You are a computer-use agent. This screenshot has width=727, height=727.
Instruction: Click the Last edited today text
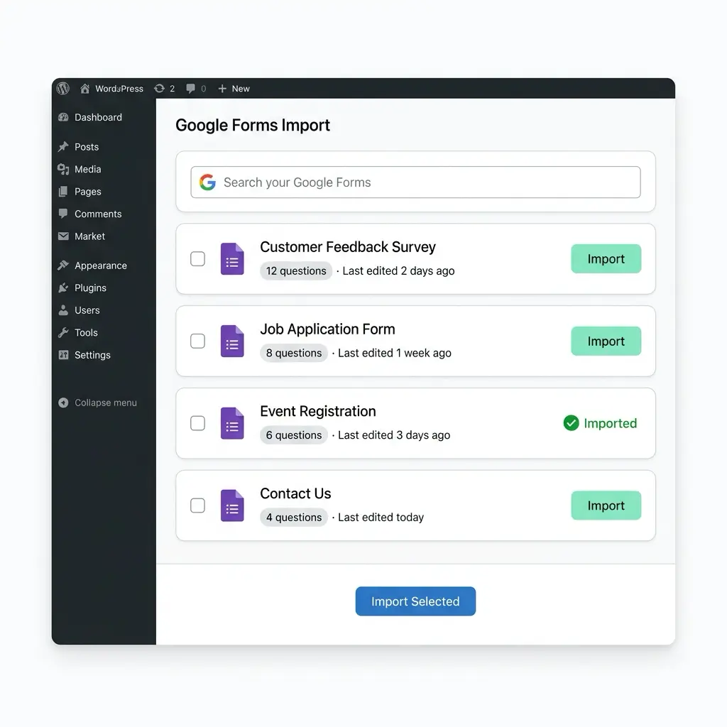click(x=381, y=517)
